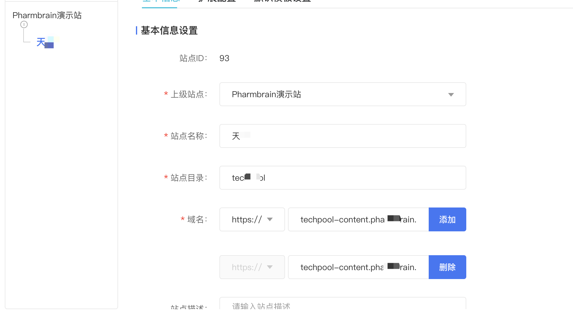
Task: Click the 域名: field label
Action: point(197,219)
